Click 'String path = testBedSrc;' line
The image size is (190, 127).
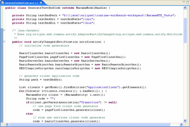[40, 80]
